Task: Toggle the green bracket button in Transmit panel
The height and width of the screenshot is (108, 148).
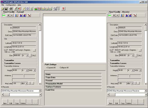Action: tap(4, 15)
